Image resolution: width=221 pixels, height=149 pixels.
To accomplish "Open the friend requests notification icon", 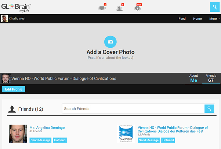I will [120, 7].
